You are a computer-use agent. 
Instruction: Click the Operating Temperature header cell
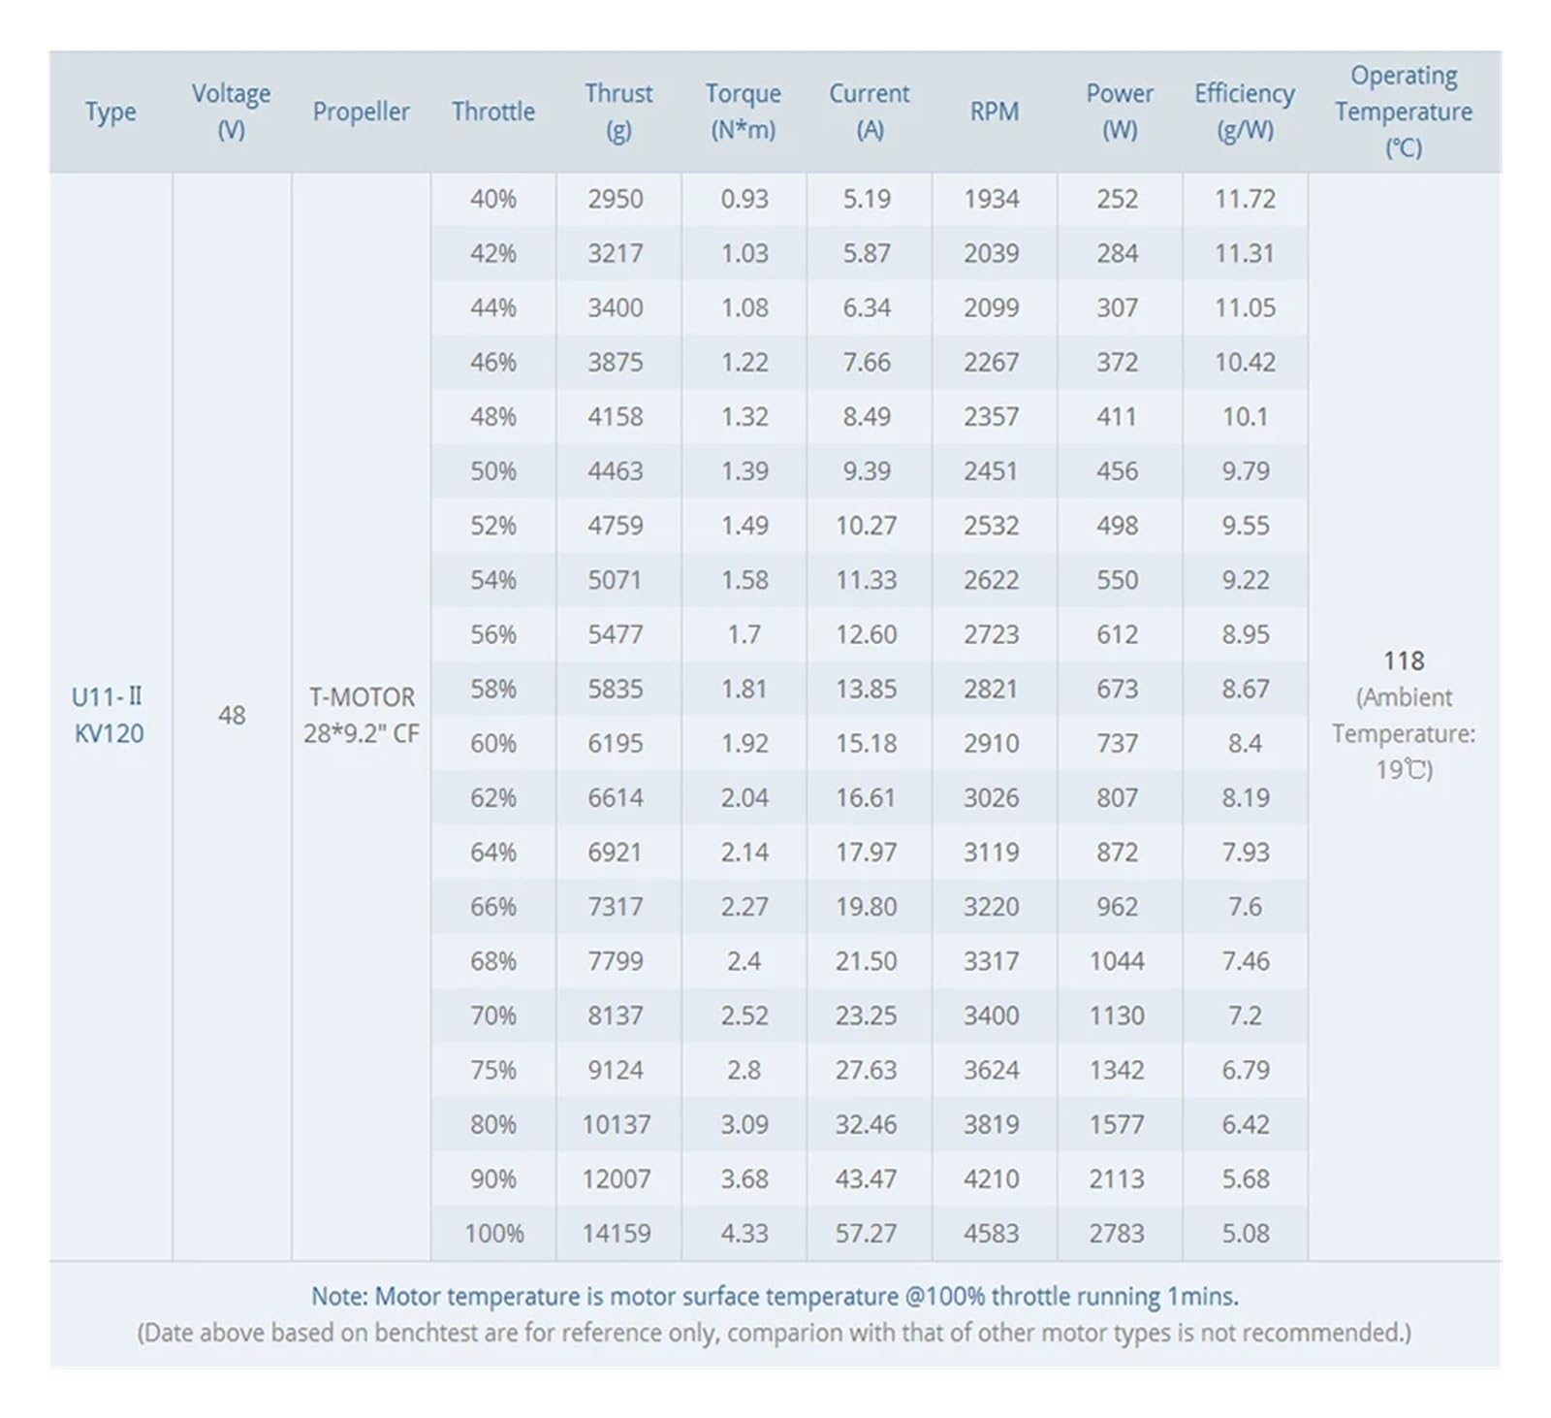1404,112
